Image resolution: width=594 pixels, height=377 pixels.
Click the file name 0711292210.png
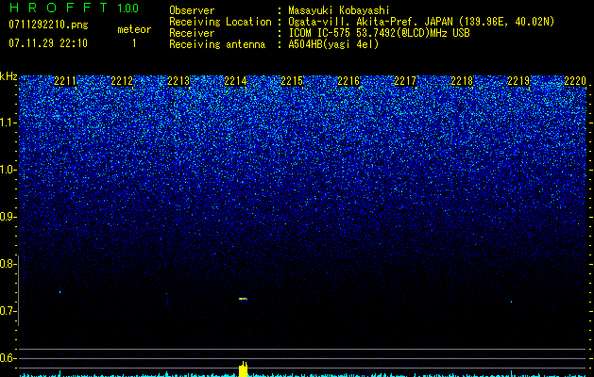pos(48,25)
